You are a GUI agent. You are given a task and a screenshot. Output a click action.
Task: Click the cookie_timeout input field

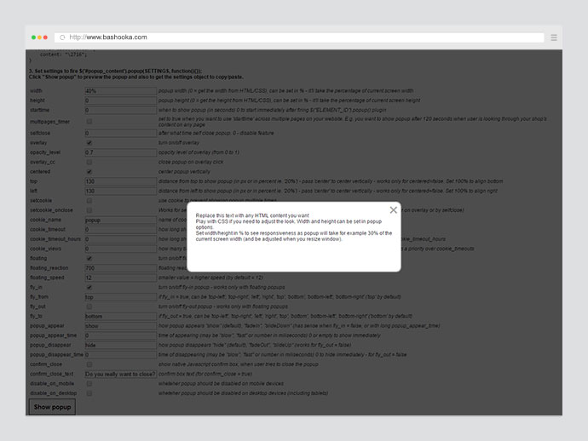[x=120, y=230]
